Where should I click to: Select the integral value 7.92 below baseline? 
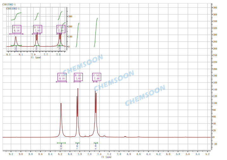[x=77, y=146]
